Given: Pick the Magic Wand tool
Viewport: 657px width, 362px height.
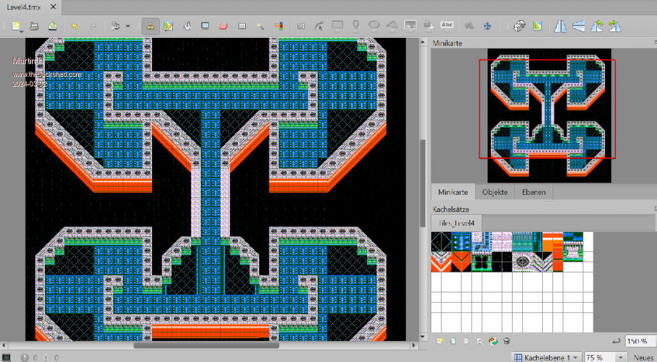Looking at the screenshot, I should [x=260, y=26].
